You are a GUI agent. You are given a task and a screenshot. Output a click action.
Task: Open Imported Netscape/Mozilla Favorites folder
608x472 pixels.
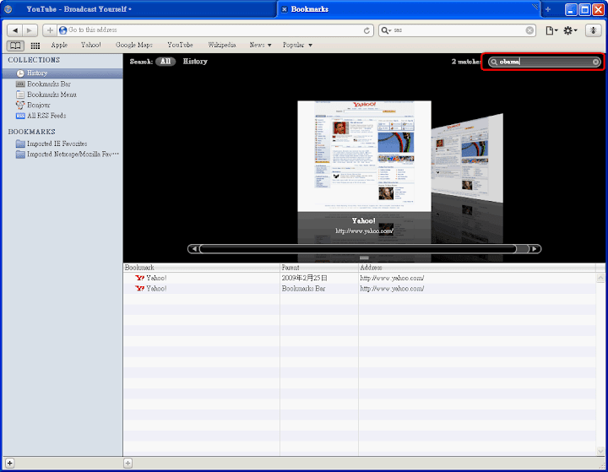(62, 155)
